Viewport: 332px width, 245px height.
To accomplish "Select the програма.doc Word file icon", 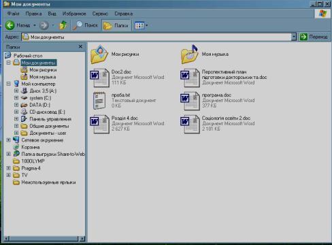I will pyautogui.click(x=190, y=101).
